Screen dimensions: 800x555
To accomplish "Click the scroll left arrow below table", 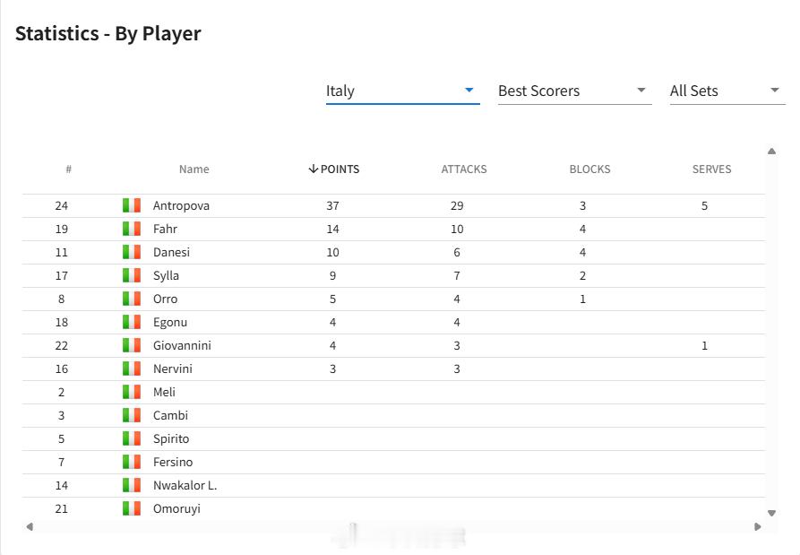I will pos(30,526).
